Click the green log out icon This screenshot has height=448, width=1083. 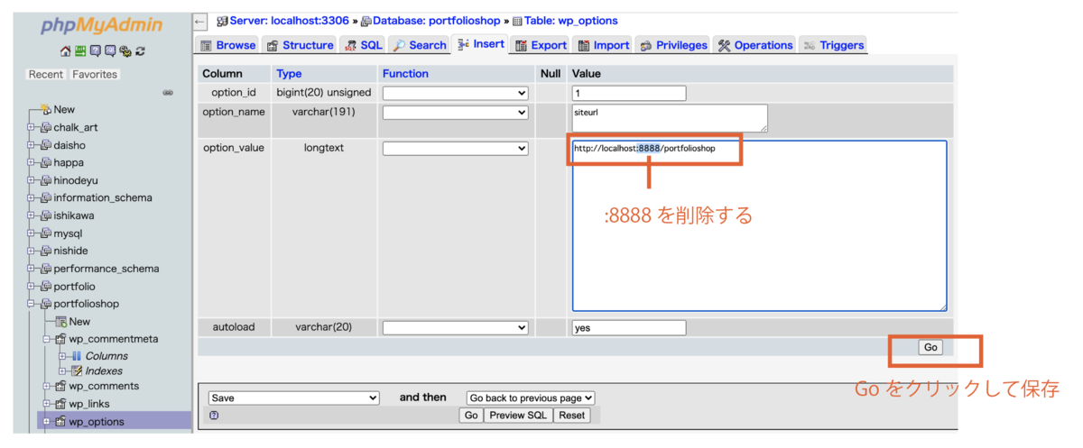point(80,51)
